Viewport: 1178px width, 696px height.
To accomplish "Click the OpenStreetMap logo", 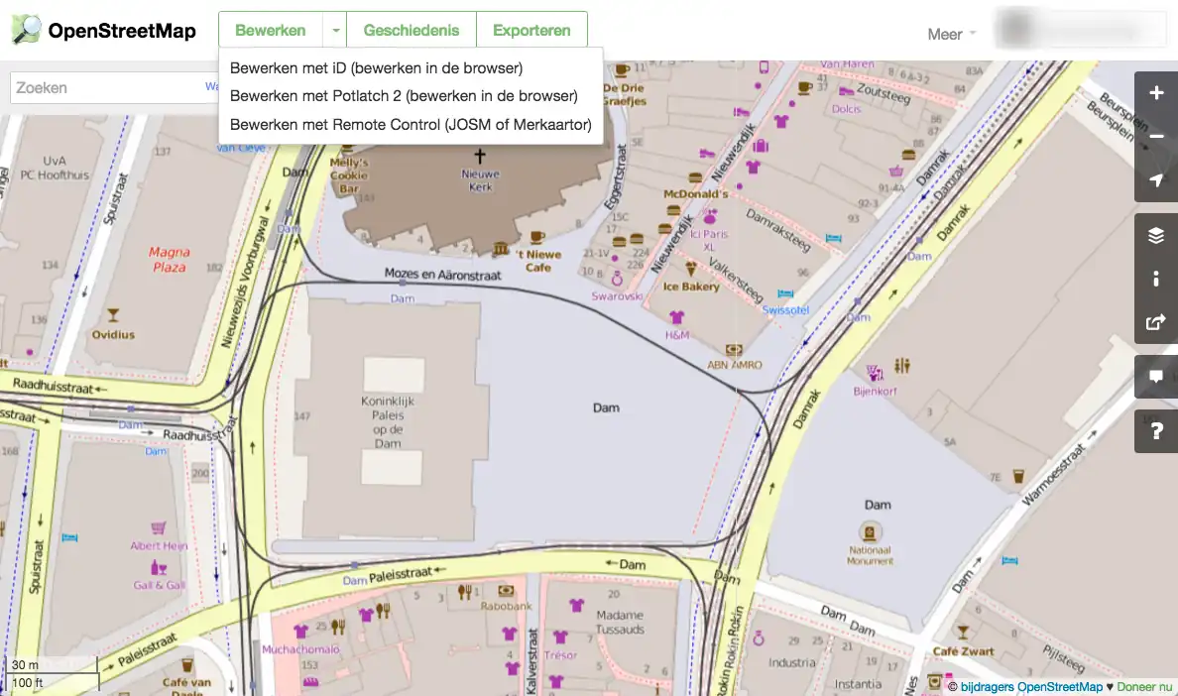I will [x=104, y=31].
